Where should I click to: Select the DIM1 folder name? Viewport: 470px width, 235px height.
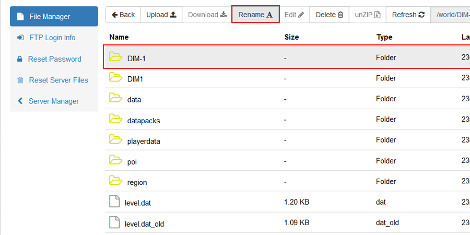135,79
